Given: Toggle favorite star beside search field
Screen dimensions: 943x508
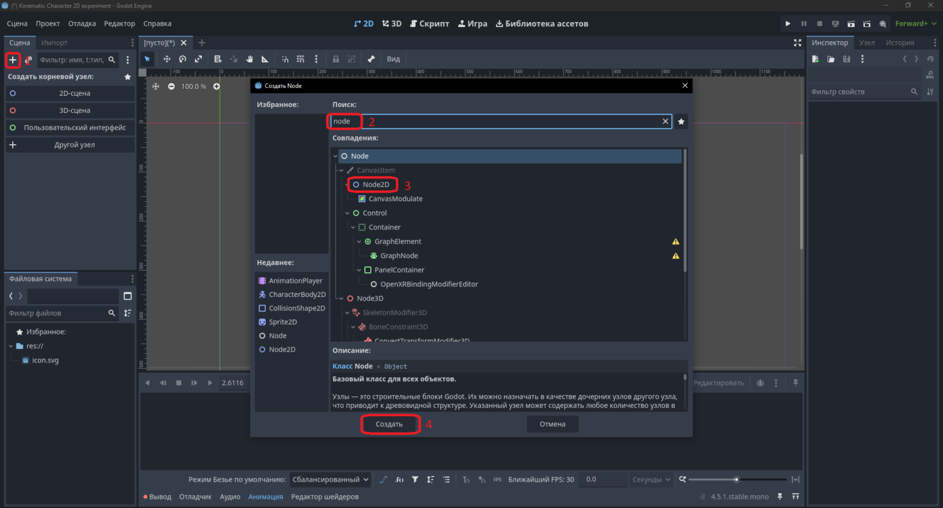Looking at the screenshot, I should (x=681, y=121).
